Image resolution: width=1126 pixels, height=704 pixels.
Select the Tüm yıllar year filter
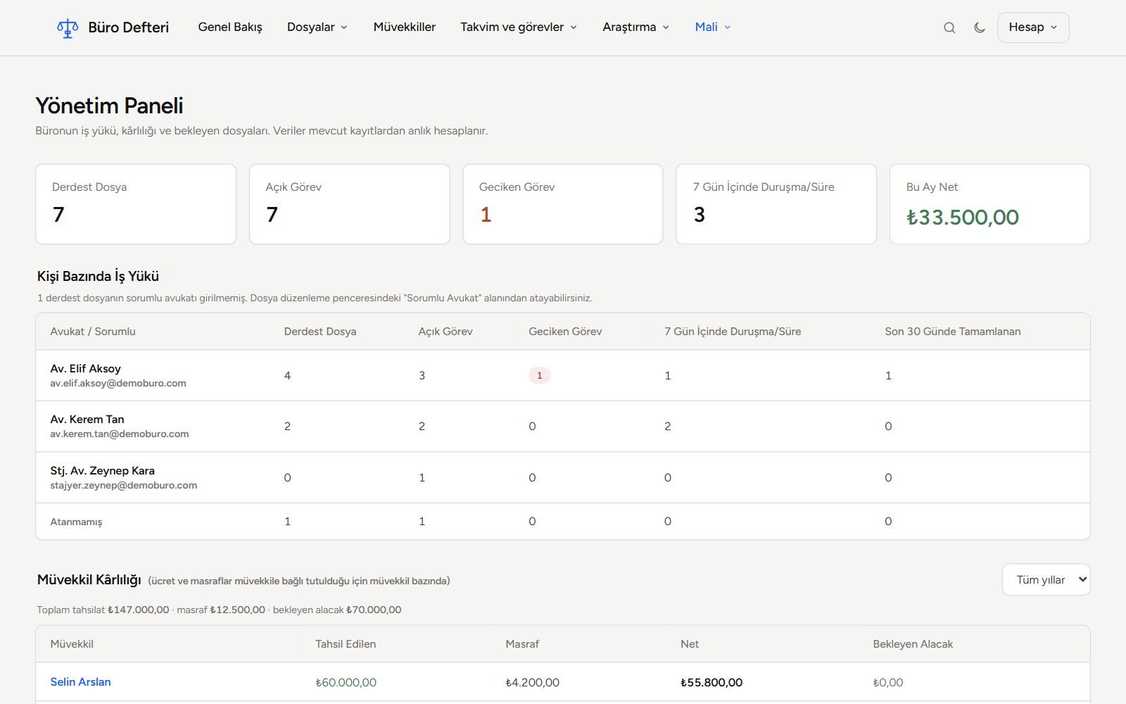[1046, 579]
